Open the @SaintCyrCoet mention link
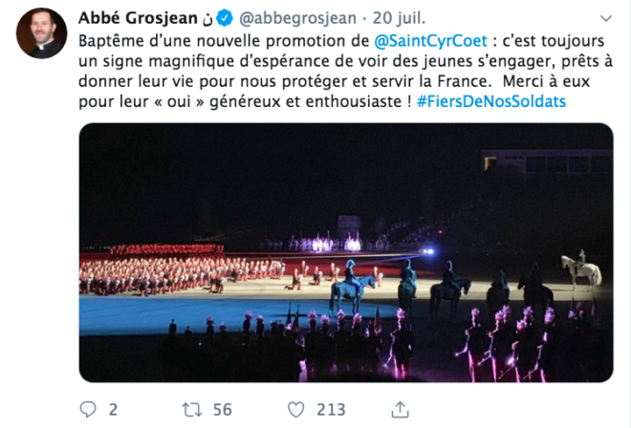631x428 pixels. (x=430, y=41)
